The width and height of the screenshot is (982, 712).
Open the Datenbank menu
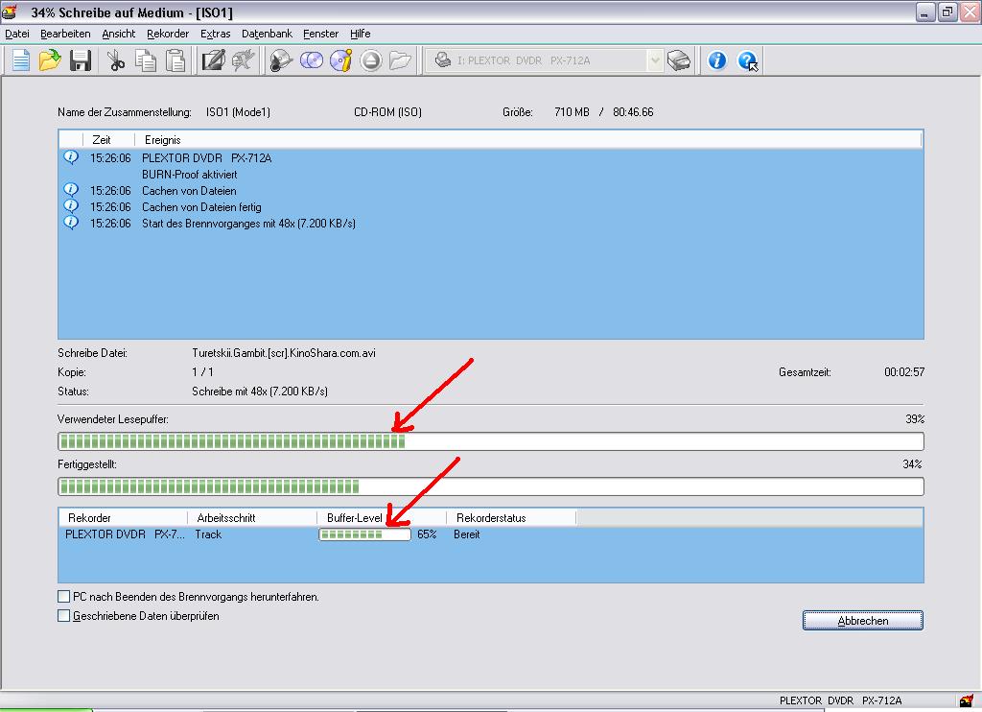tap(267, 34)
